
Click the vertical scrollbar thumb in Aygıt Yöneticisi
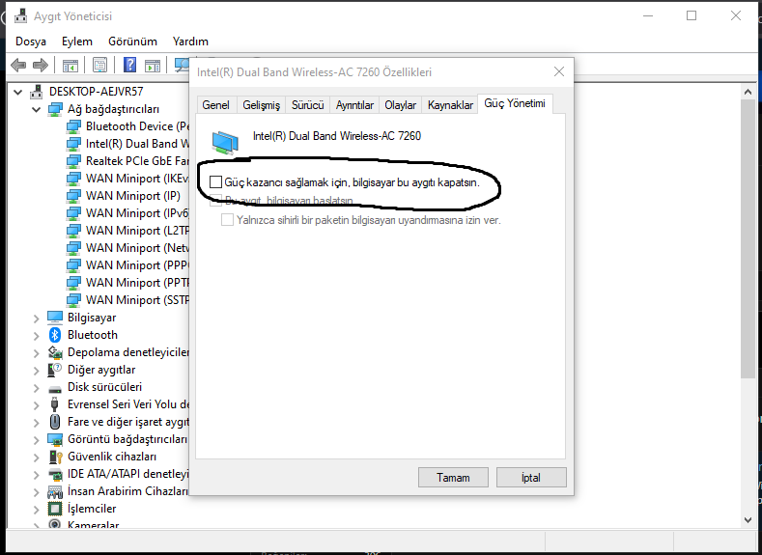click(x=748, y=238)
